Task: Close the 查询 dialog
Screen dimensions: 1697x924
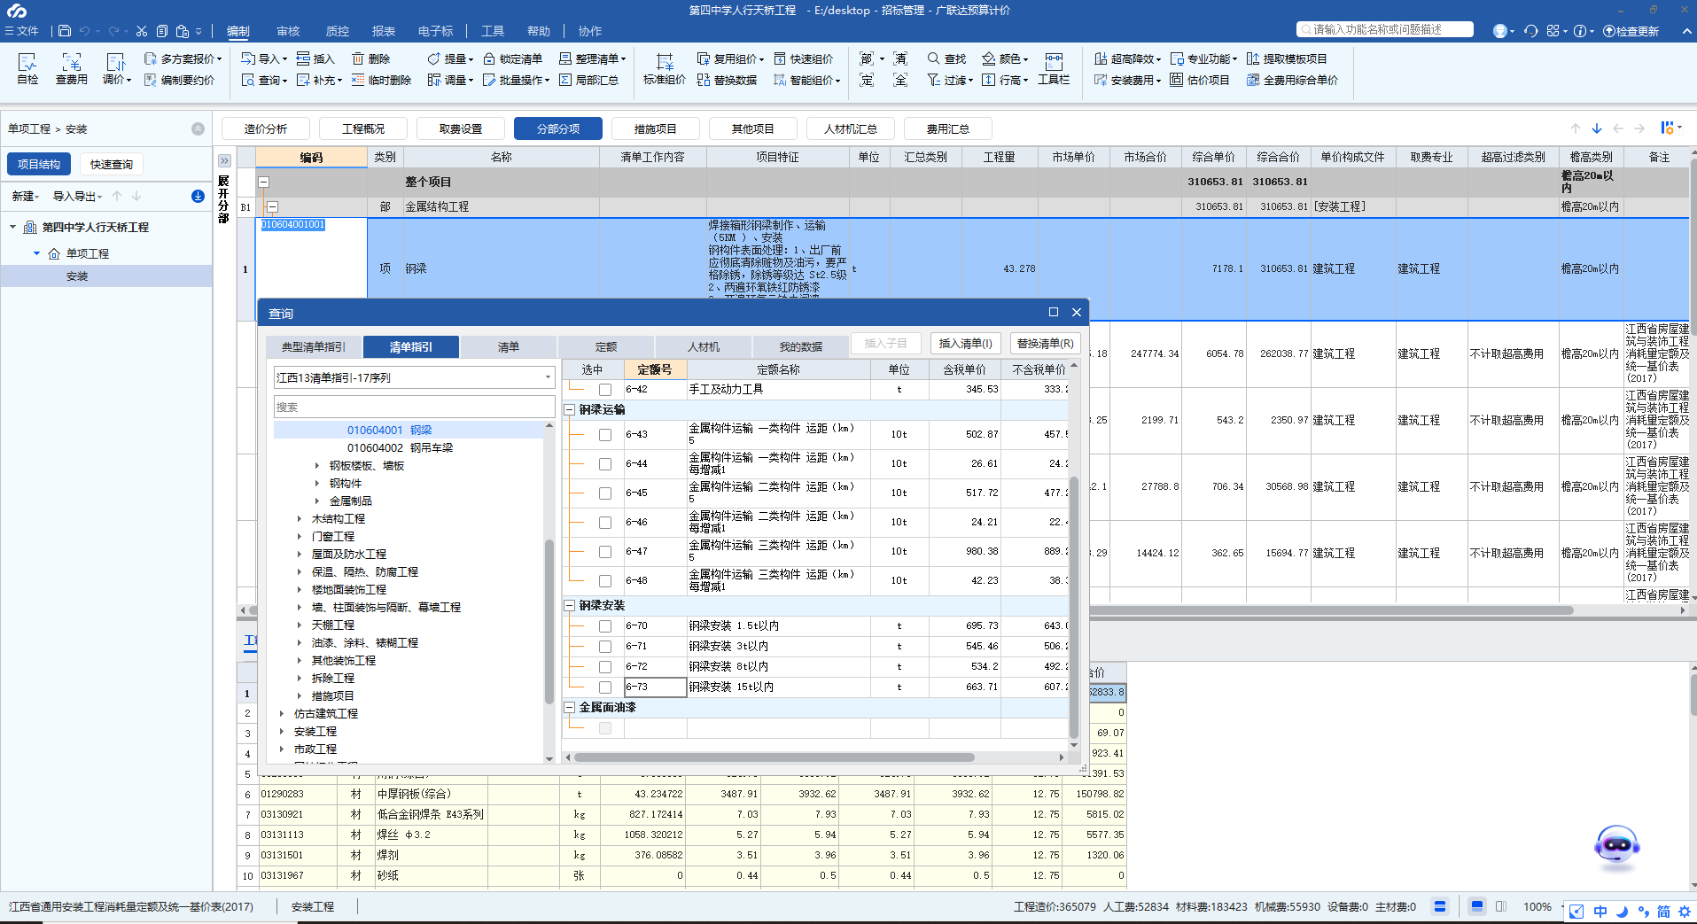Action: click(1077, 312)
